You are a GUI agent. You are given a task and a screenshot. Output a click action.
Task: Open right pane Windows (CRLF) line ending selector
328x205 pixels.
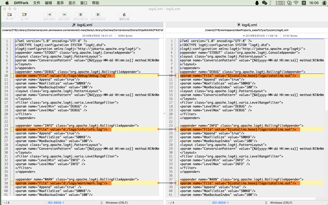point(281,202)
